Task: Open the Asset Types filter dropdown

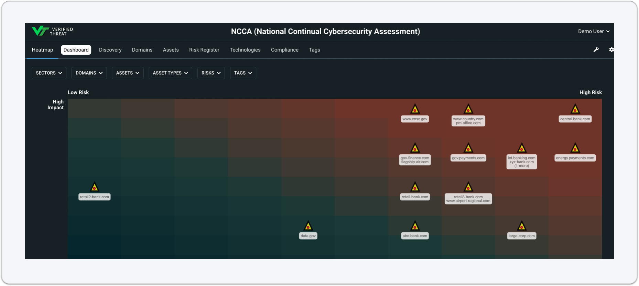Action: point(170,73)
